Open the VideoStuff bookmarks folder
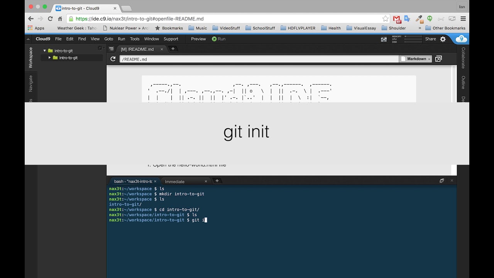This screenshot has height=278, width=494. point(226,28)
